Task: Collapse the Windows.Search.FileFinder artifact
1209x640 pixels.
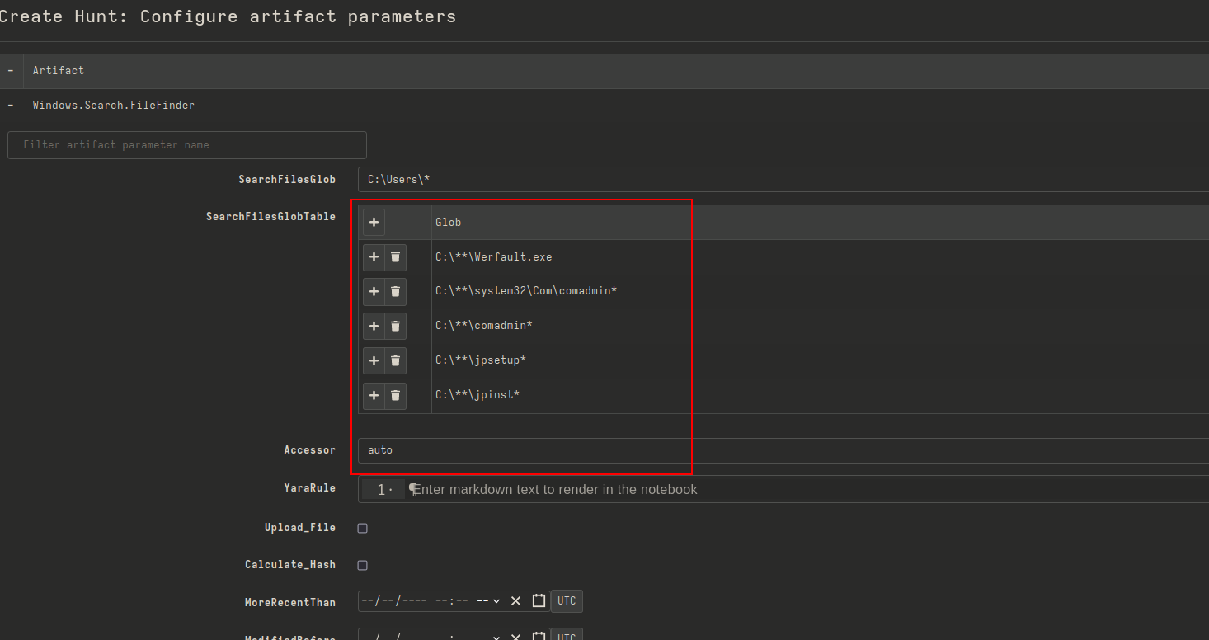Action: click(11, 106)
